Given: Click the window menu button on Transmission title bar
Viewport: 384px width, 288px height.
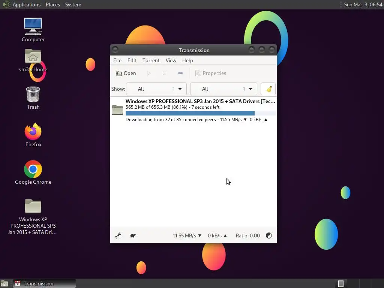Looking at the screenshot, I should (115, 50).
